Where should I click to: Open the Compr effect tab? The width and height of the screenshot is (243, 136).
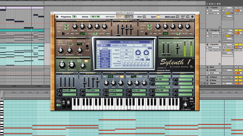(x=105, y=67)
